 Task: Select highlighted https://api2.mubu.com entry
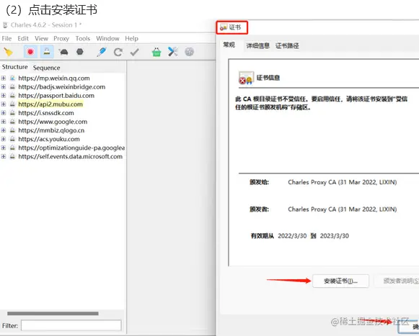coord(50,104)
